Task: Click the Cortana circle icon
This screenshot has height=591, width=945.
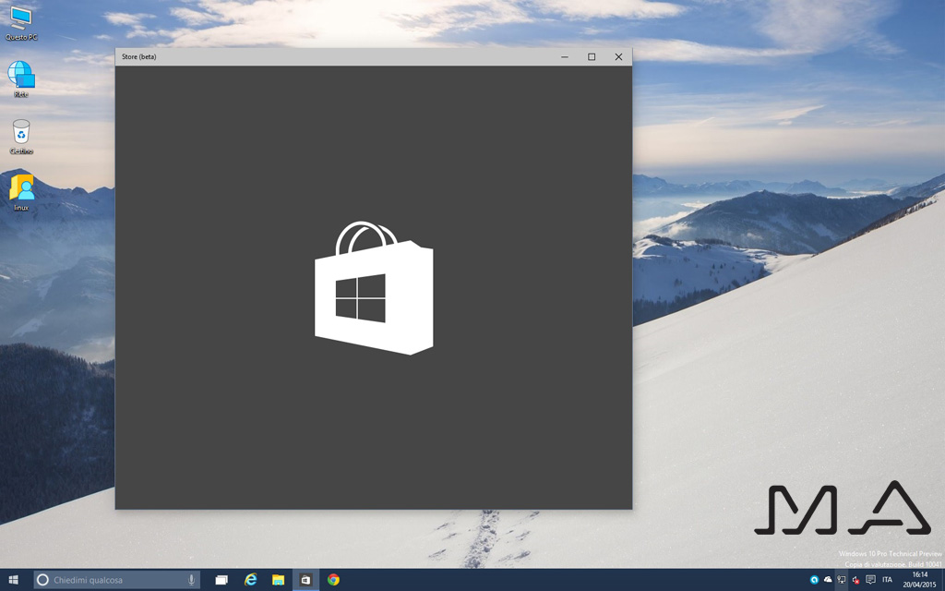Action: (x=42, y=580)
